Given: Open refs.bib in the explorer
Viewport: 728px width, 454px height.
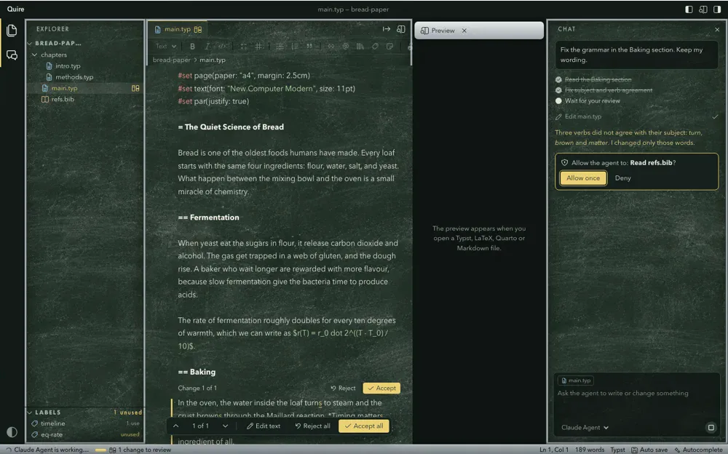Looking at the screenshot, I should coord(84,100).
